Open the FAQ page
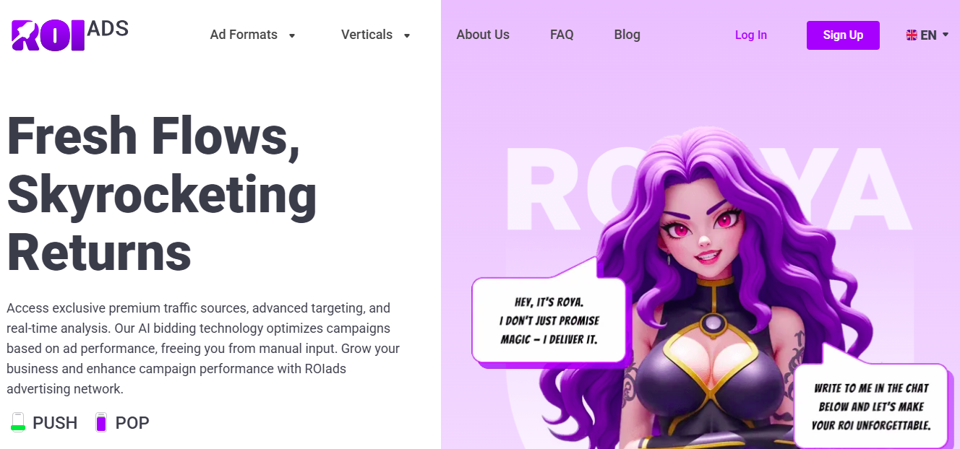The height and width of the screenshot is (449, 960). (562, 35)
